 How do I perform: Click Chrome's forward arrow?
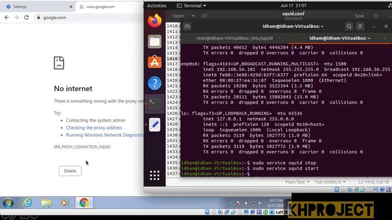pyautogui.click(x=17, y=18)
